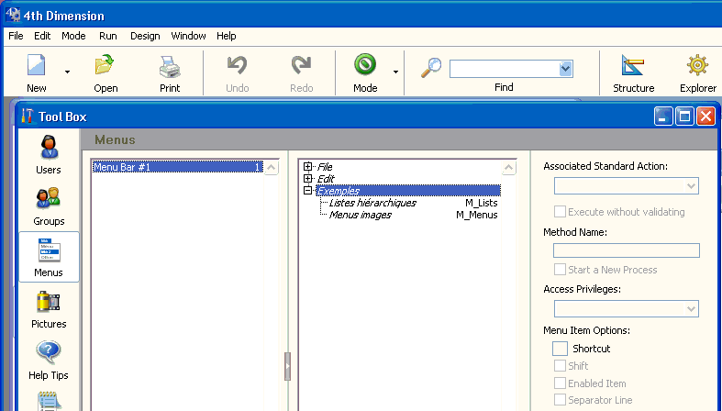Click the Mode toolbar icon
This screenshot has height=411, width=722.
[x=365, y=67]
